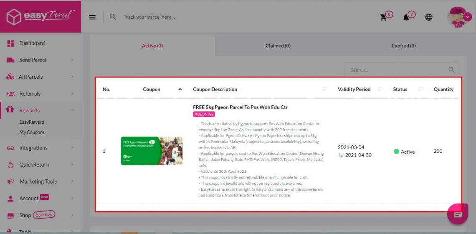Open the notifications bell

tap(406, 17)
